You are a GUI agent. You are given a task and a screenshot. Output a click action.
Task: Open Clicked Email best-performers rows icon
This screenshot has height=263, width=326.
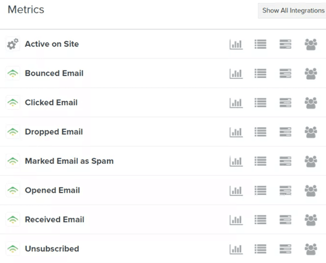coord(285,103)
